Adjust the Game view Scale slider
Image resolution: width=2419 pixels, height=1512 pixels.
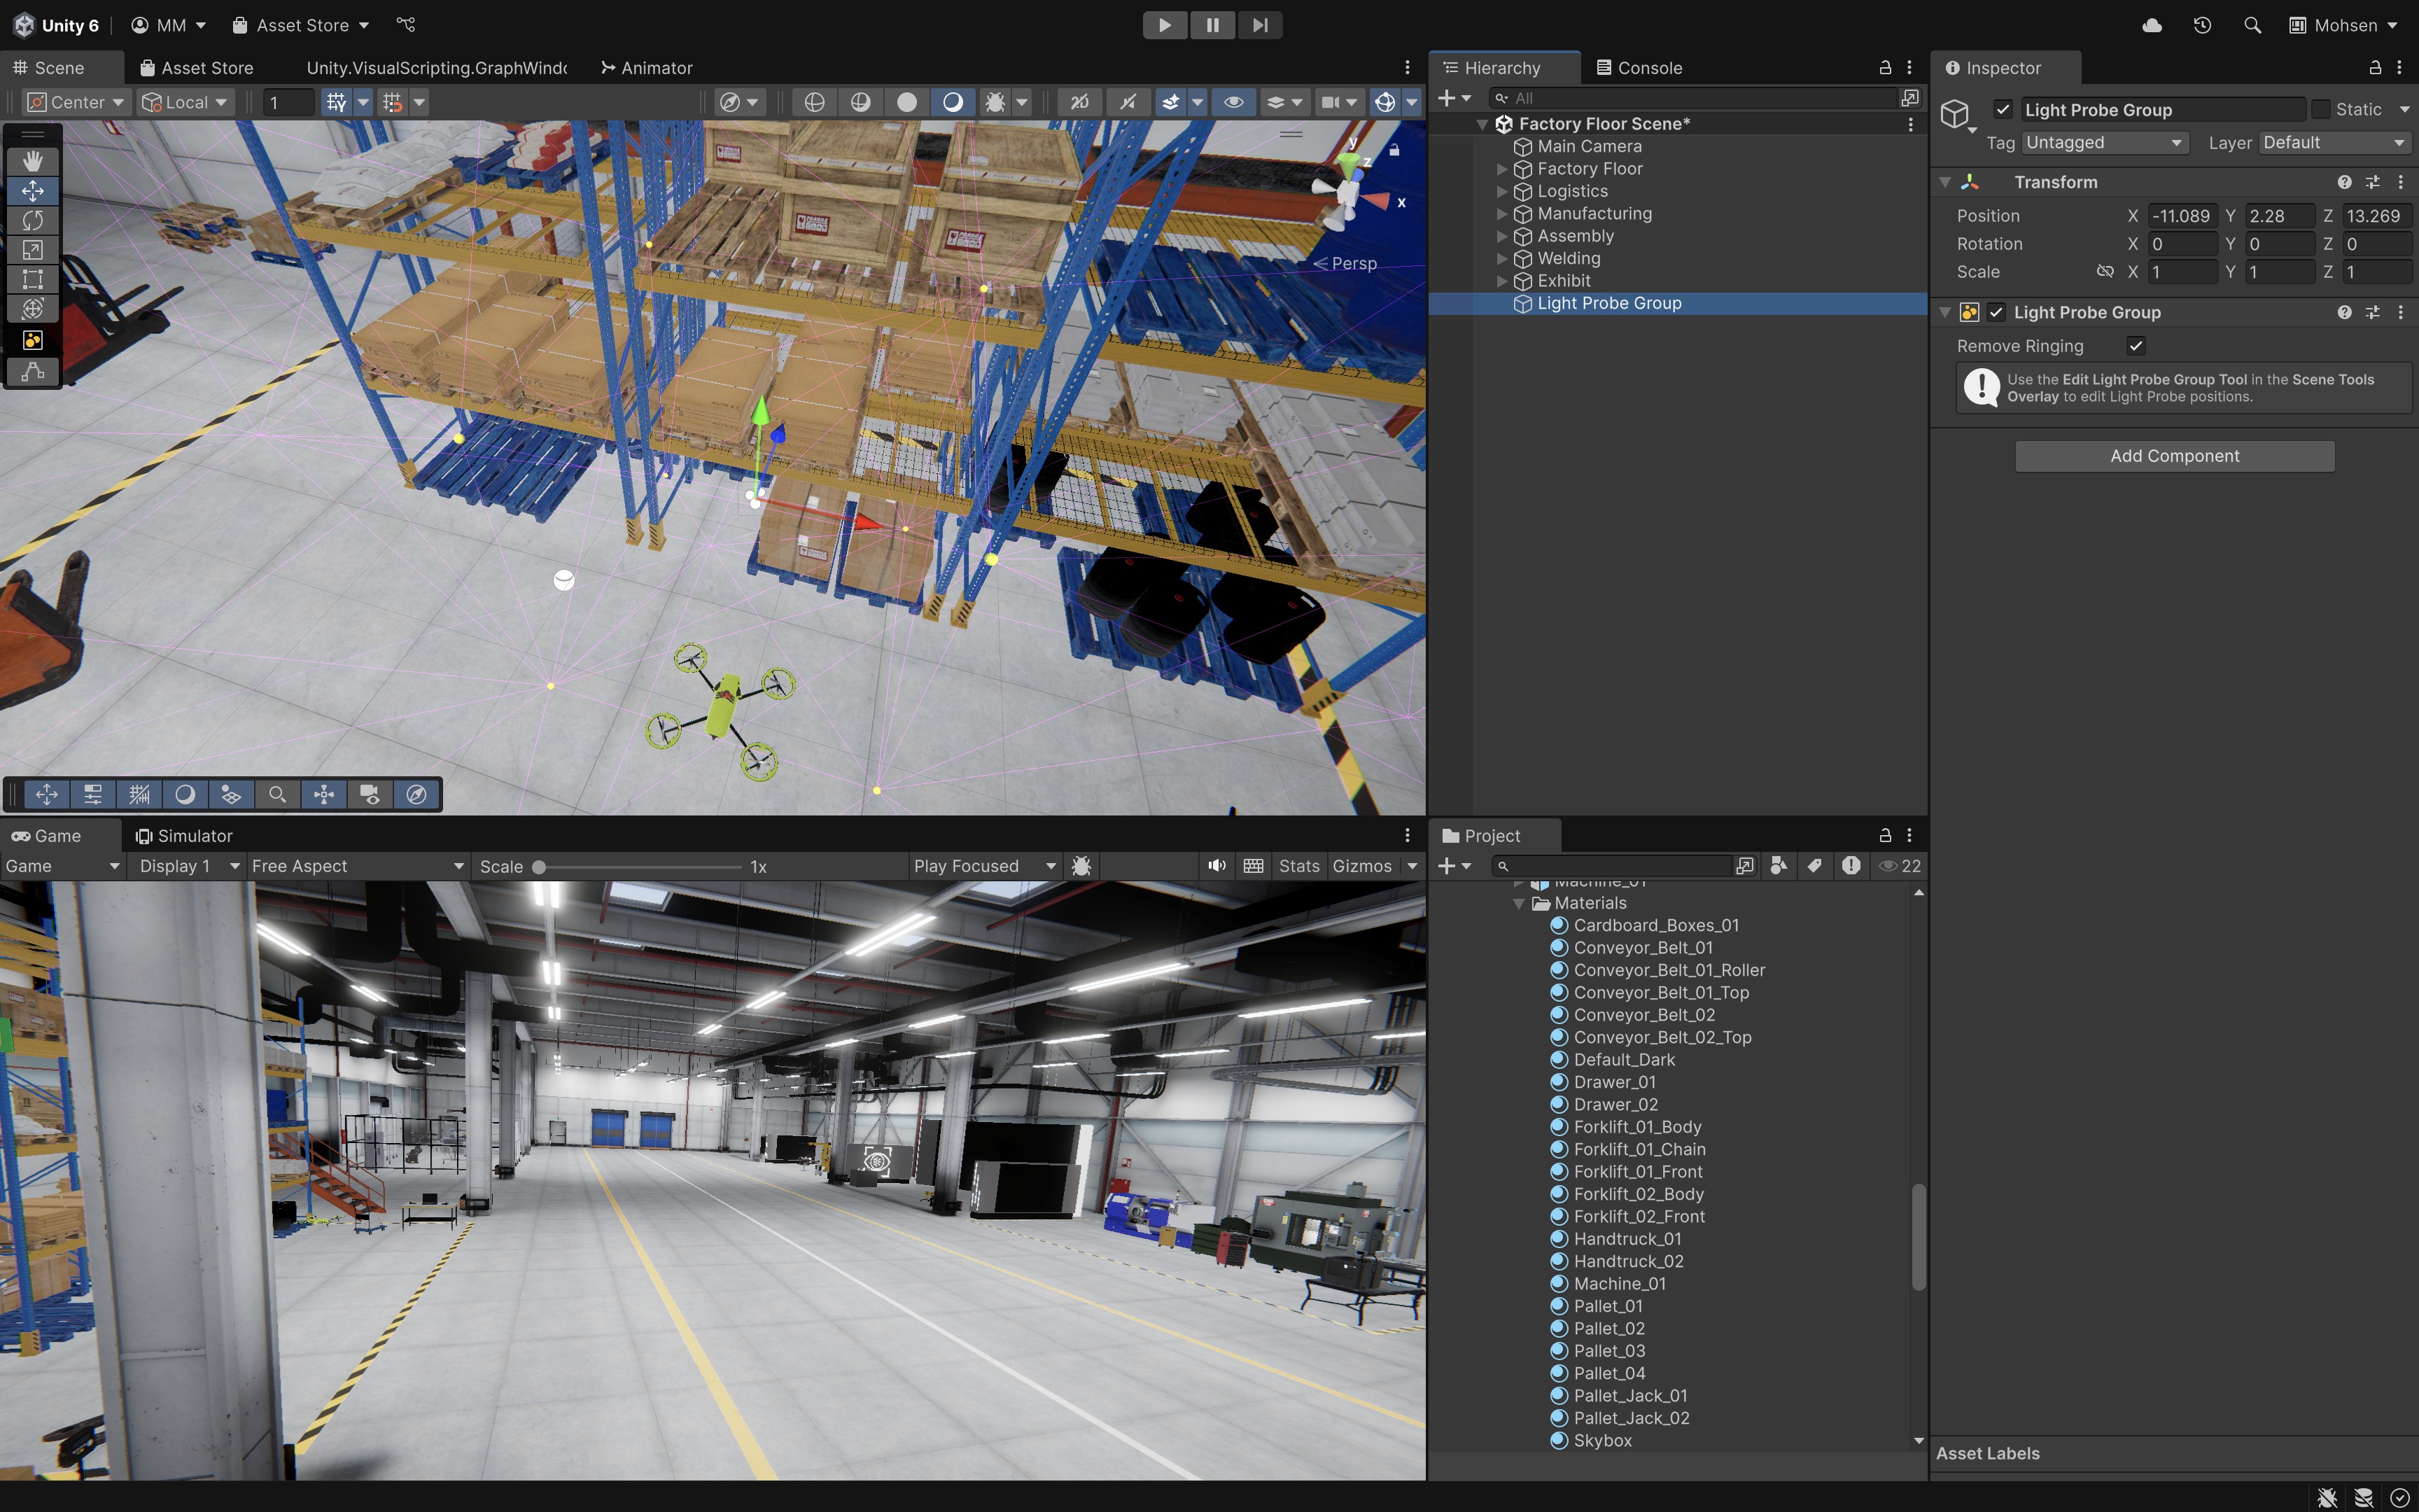(540, 867)
